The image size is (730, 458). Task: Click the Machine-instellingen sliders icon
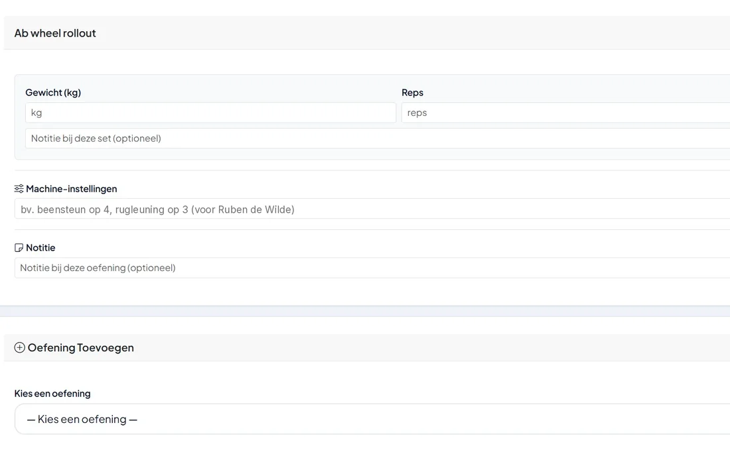[19, 189]
